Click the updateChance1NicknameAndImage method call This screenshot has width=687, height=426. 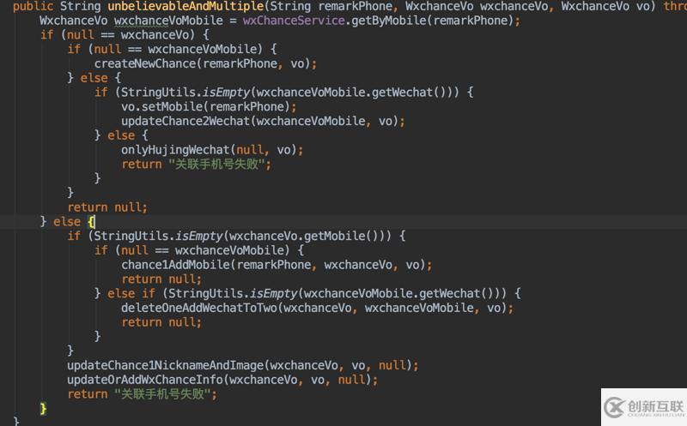pyautogui.click(x=165, y=366)
